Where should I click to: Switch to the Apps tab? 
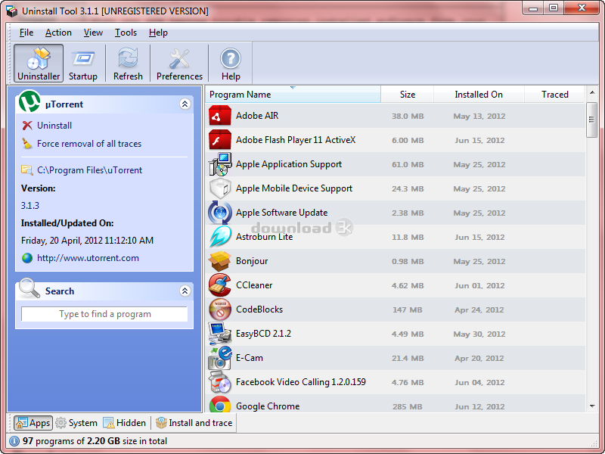(33, 423)
